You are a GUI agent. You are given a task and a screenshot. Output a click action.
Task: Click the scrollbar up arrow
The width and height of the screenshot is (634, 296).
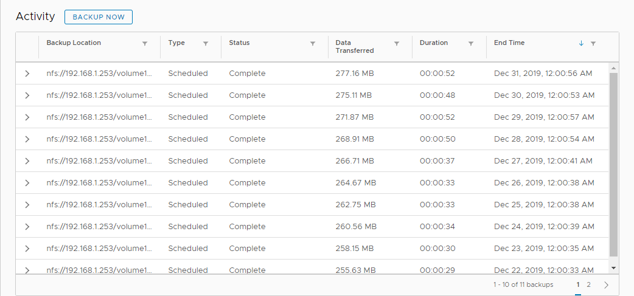[x=613, y=68]
